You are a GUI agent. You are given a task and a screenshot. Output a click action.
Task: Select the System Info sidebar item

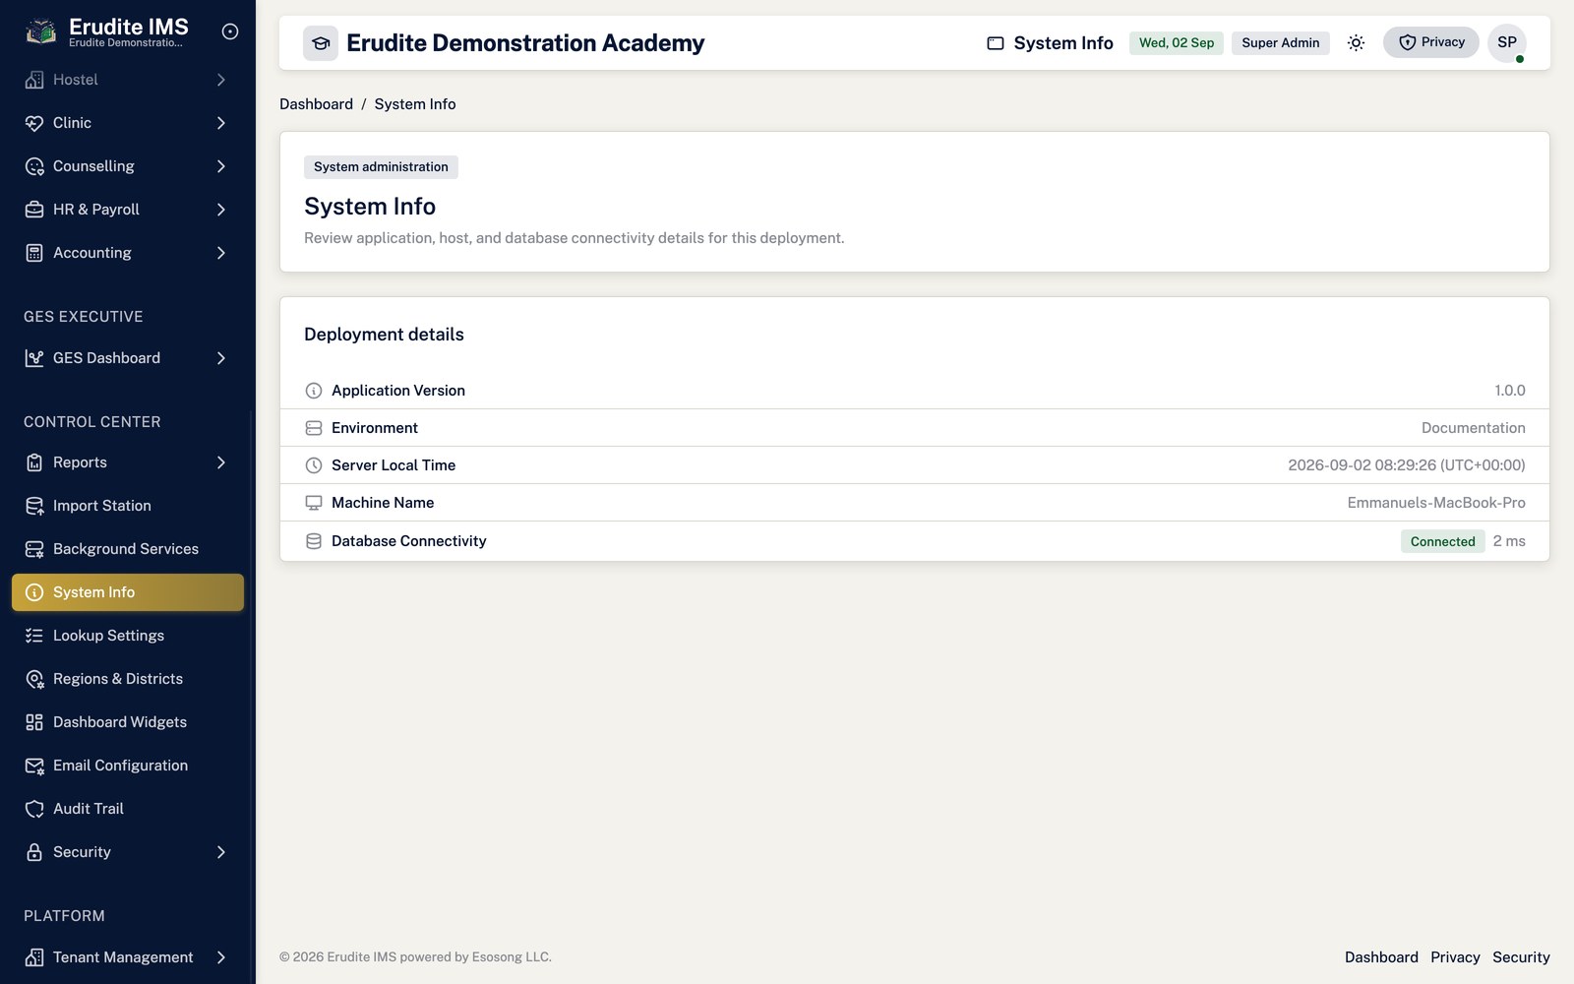pos(128,592)
